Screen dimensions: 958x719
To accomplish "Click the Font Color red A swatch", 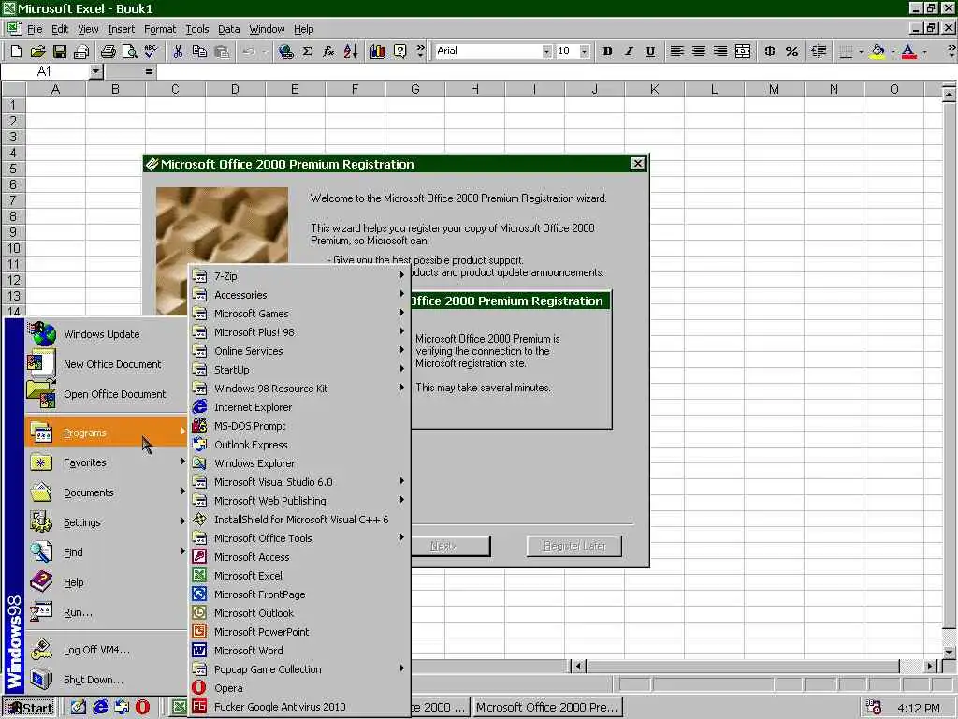I will tap(908, 51).
